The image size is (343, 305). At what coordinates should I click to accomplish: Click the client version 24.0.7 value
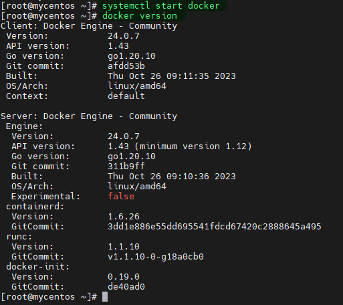[x=124, y=36]
